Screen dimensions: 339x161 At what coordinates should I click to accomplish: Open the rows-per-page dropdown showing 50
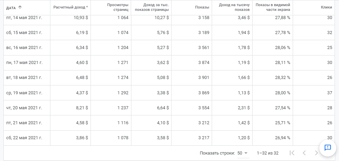[x=243, y=153]
